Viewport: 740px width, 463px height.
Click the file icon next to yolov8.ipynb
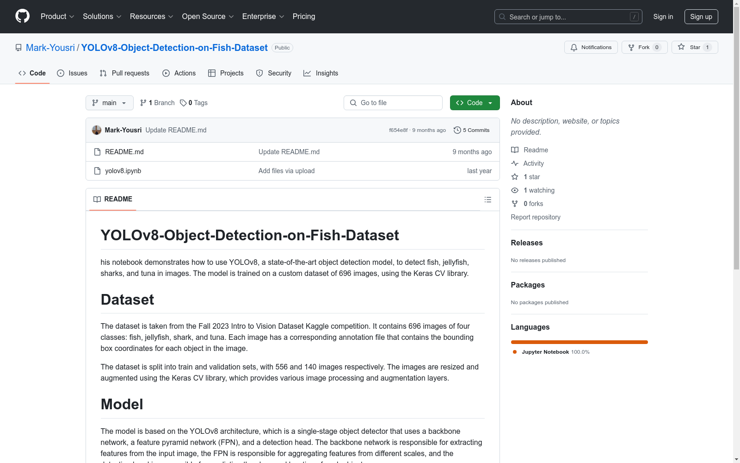(x=97, y=171)
